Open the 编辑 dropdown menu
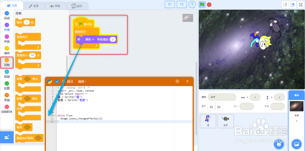 [x=82, y=81]
